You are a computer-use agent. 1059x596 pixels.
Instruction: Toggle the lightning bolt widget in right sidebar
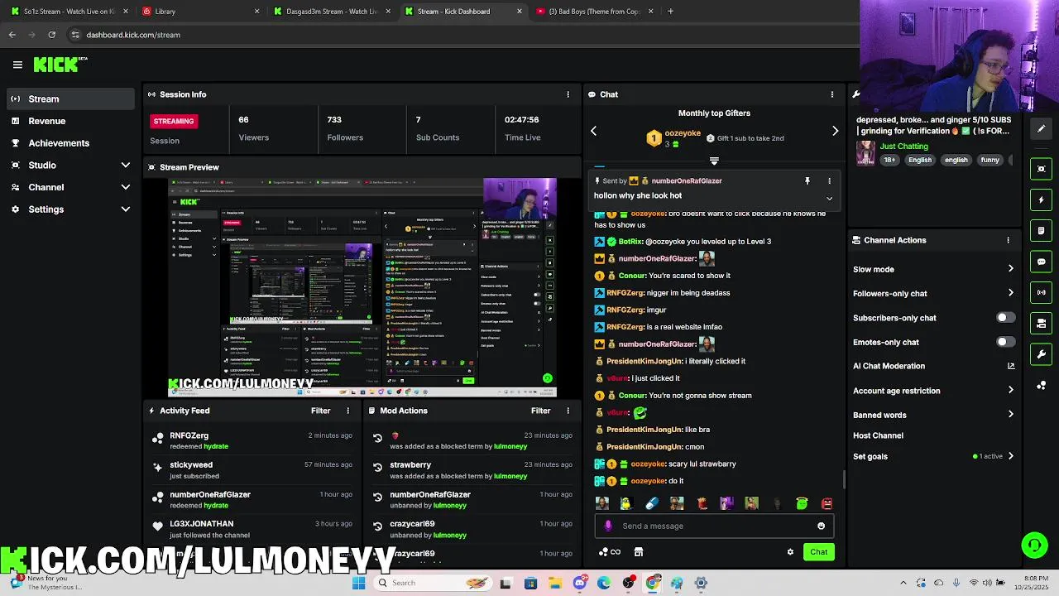click(x=1041, y=199)
